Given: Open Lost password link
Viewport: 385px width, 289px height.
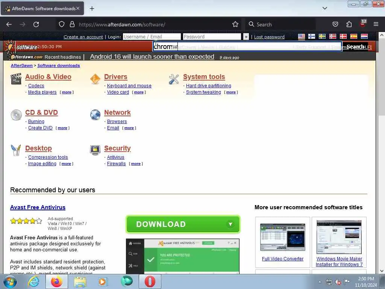Looking at the screenshot, I should [269, 37].
